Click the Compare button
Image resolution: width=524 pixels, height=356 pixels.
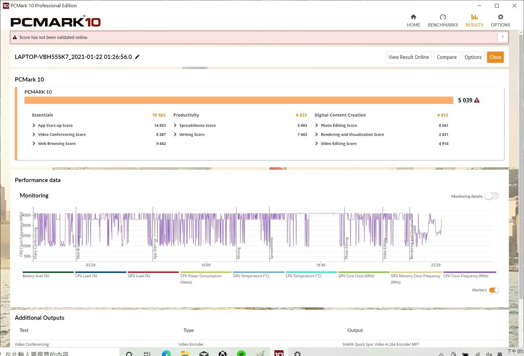[x=446, y=57]
